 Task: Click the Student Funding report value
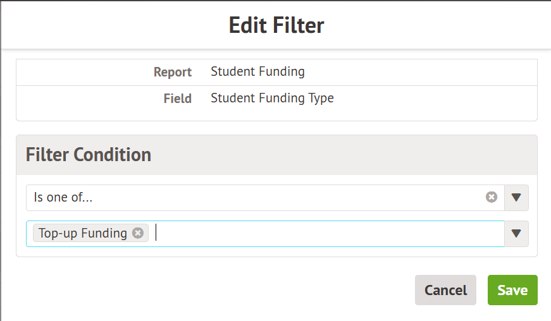click(x=257, y=71)
